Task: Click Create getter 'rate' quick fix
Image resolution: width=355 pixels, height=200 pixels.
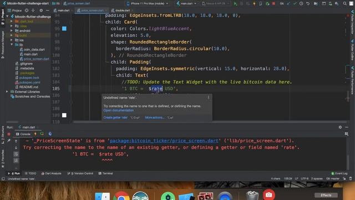Action: point(115,117)
